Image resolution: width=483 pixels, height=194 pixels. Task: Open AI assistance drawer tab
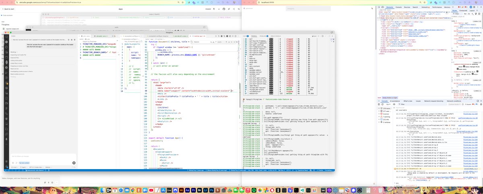click(395, 101)
